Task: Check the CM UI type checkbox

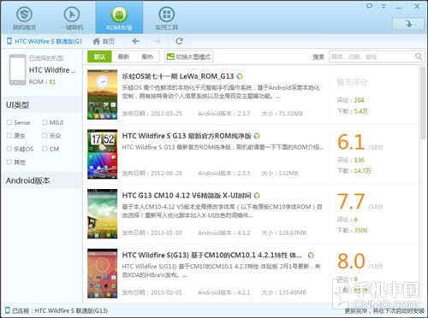Action: 45,149
